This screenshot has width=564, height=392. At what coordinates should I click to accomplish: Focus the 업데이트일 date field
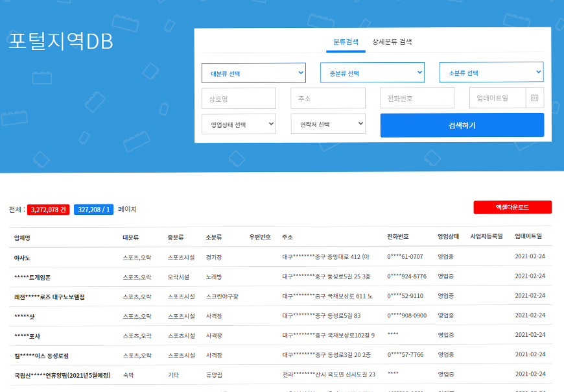pyautogui.click(x=497, y=97)
